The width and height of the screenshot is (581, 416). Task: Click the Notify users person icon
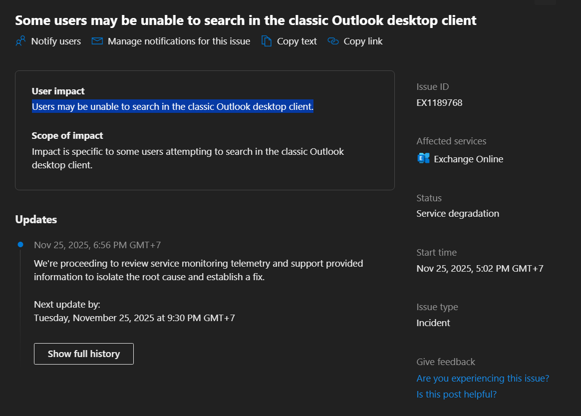[20, 41]
